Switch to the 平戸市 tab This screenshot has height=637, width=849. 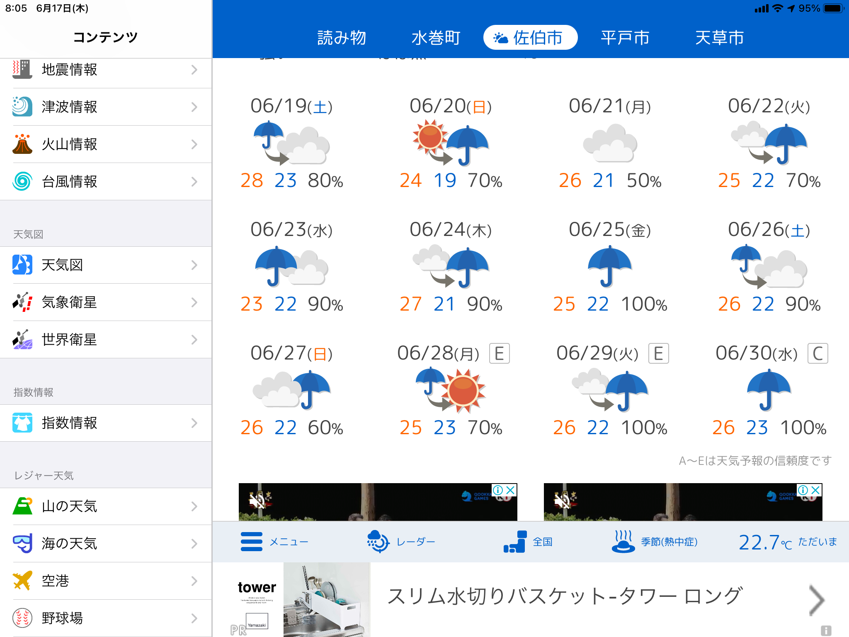pyautogui.click(x=625, y=38)
